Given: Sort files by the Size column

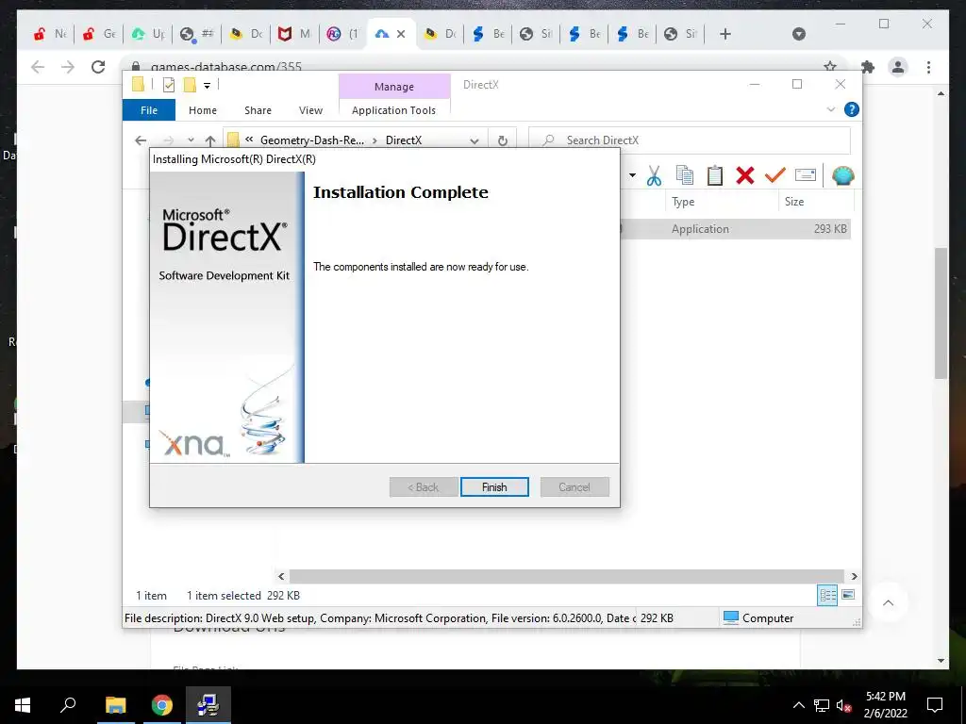Looking at the screenshot, I should (x=794, y=202).
